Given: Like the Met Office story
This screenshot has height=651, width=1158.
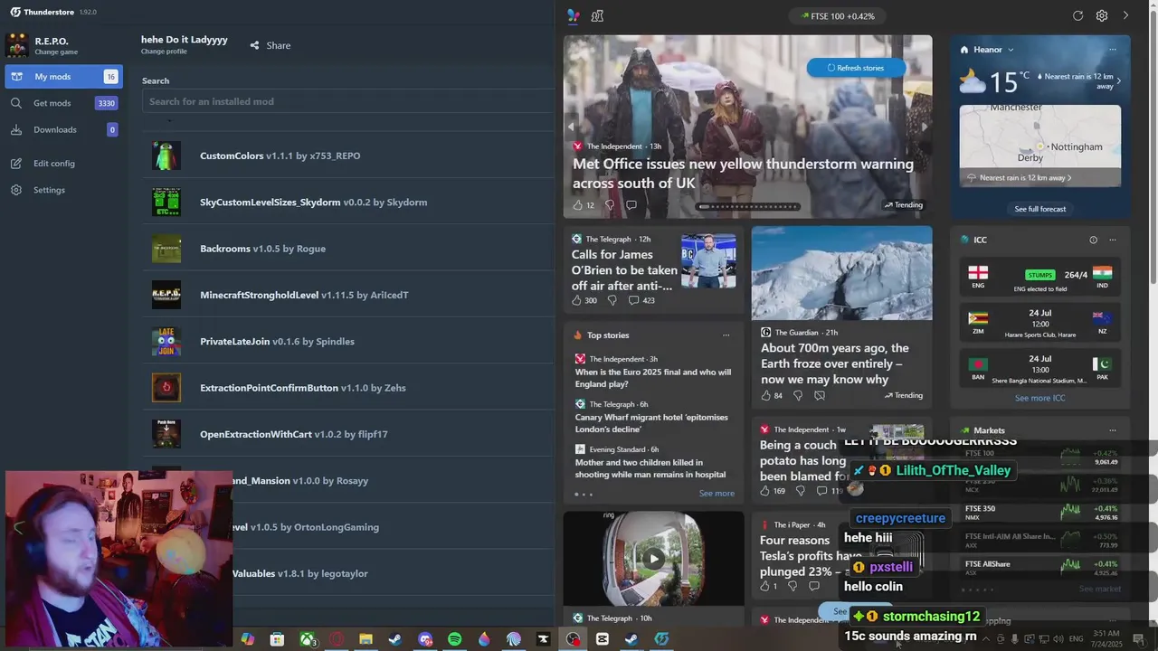Looking at the screenshot, I should [578, 205].
